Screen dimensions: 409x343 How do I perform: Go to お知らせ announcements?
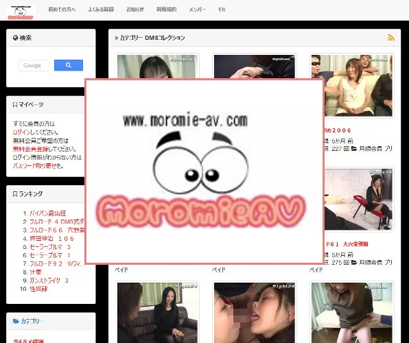pos(135,10)
